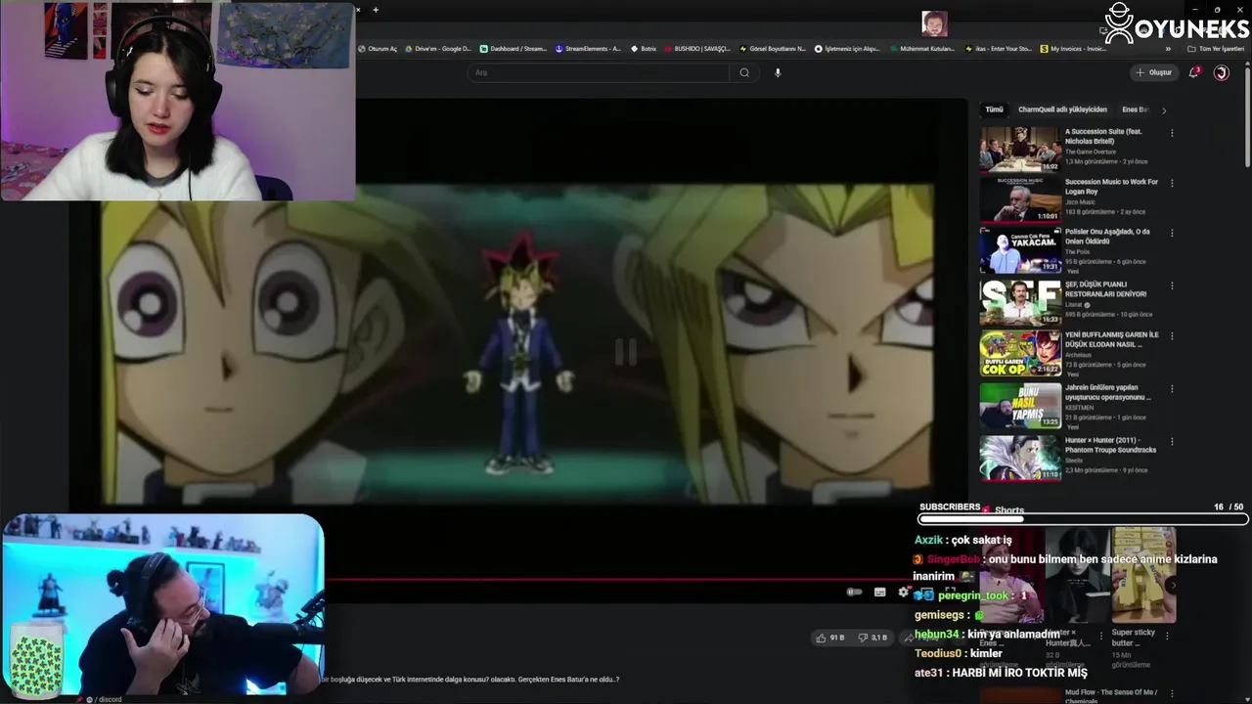This screenshot has width=1252, height=704.
Task: Open options menu for A Succession Suite
Action: 1172,133
